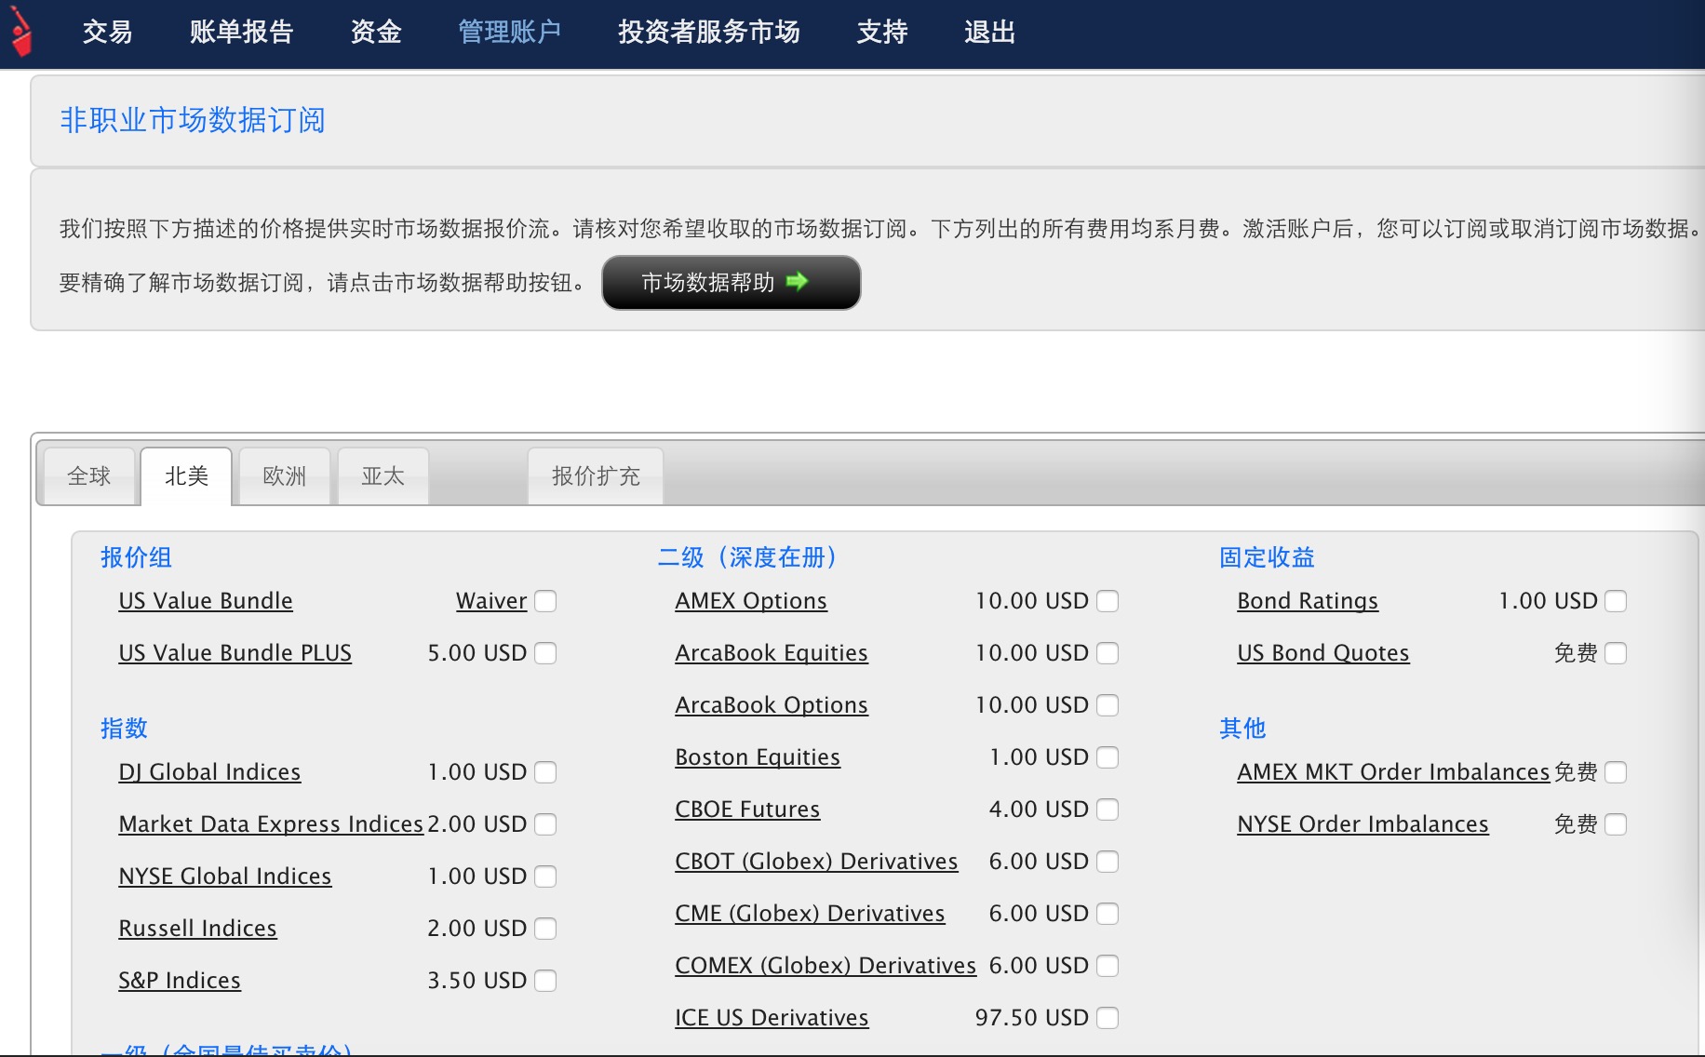Tick the Boston Equities checkbox
Viewport: 1705px width, 1057px height.
[x=1108, y=757]
